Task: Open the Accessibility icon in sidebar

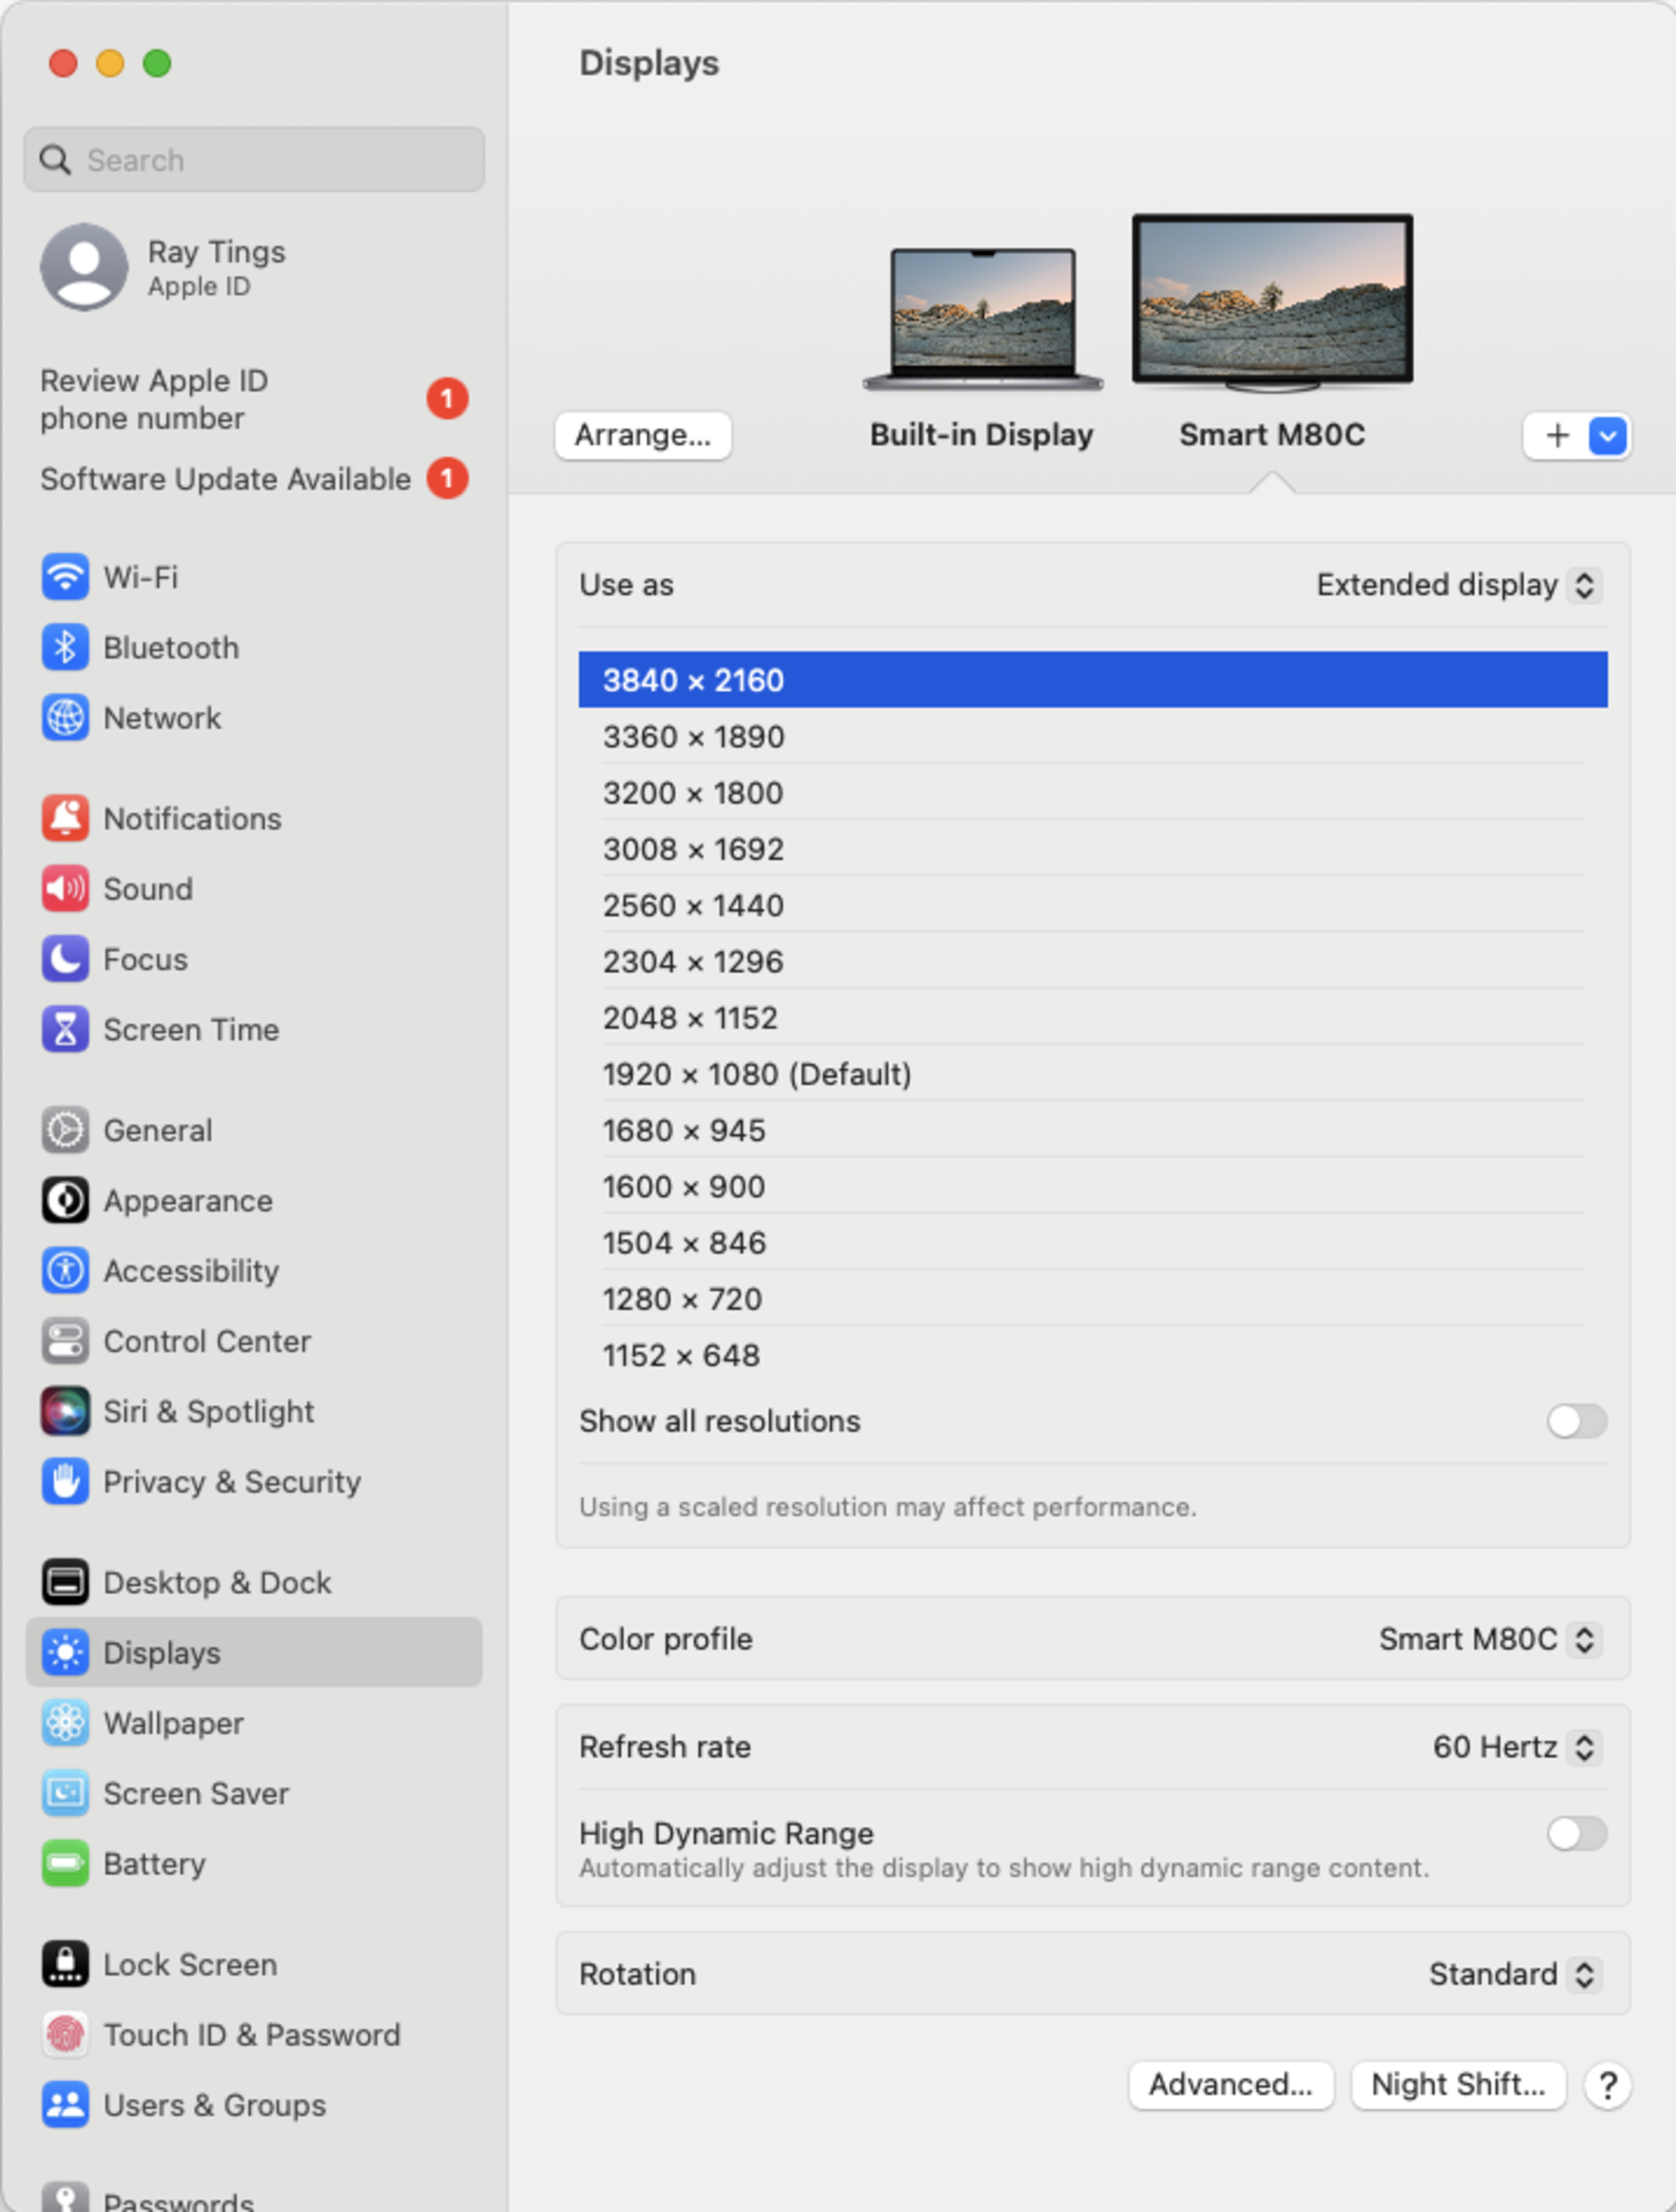Action: click(x=65, y=1270)
